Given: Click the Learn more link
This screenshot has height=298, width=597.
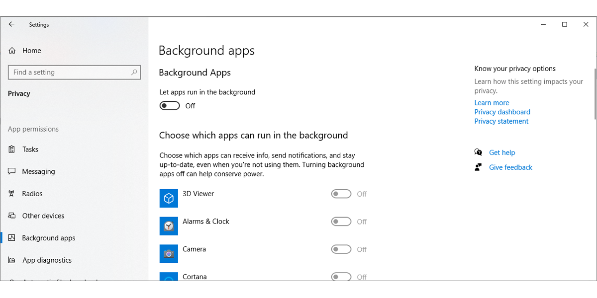Looking at the screenshot, I should click(x=492, y=103).
